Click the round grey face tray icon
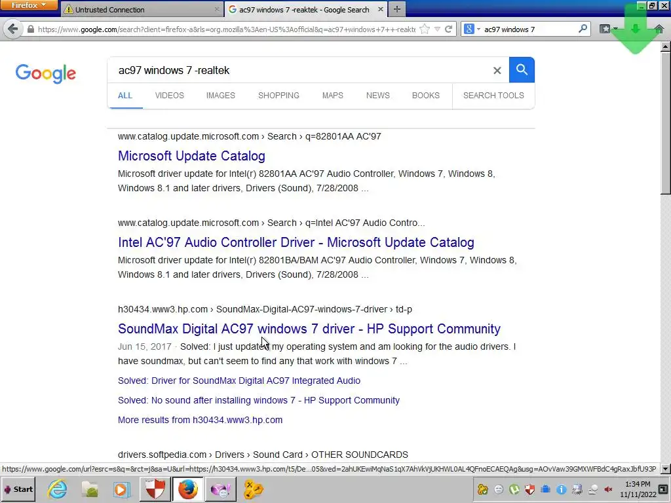This screenshot has height=503, width=671. point(499,489)
